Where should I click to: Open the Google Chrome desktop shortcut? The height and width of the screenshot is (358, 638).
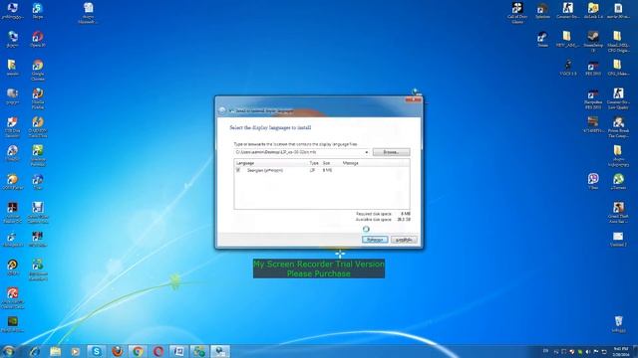pyautogui.click(x=38, y=70)
